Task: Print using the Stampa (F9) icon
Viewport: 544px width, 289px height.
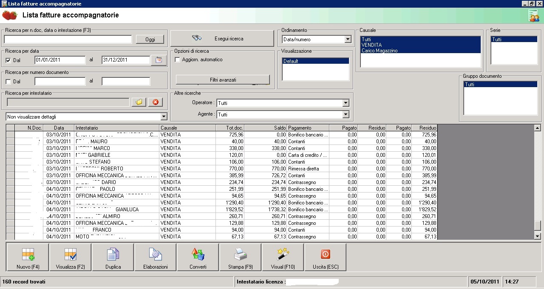Action: tap(241, 255)
